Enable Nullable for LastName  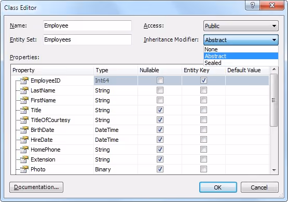click(x=160, y=90)
